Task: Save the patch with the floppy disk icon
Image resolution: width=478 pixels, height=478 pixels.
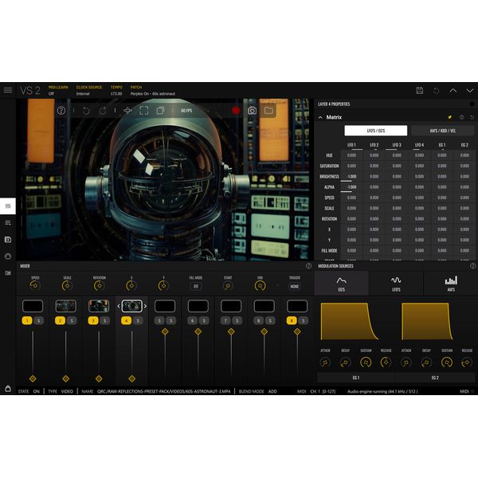Action: [x=420, y=90]
